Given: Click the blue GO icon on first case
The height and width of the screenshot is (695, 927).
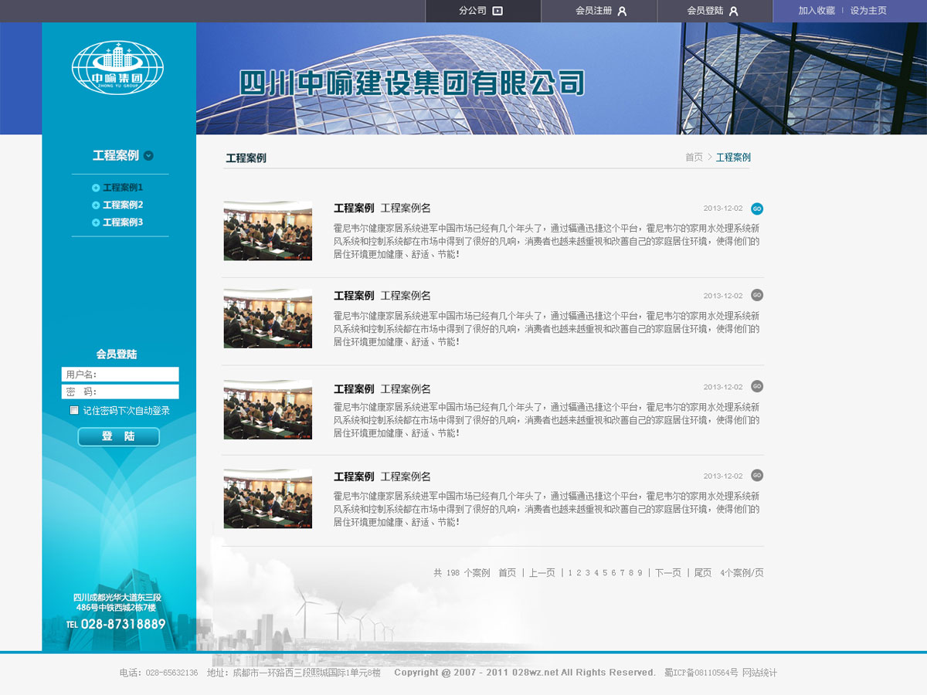Looking at the screenshot, I should 757,208.
